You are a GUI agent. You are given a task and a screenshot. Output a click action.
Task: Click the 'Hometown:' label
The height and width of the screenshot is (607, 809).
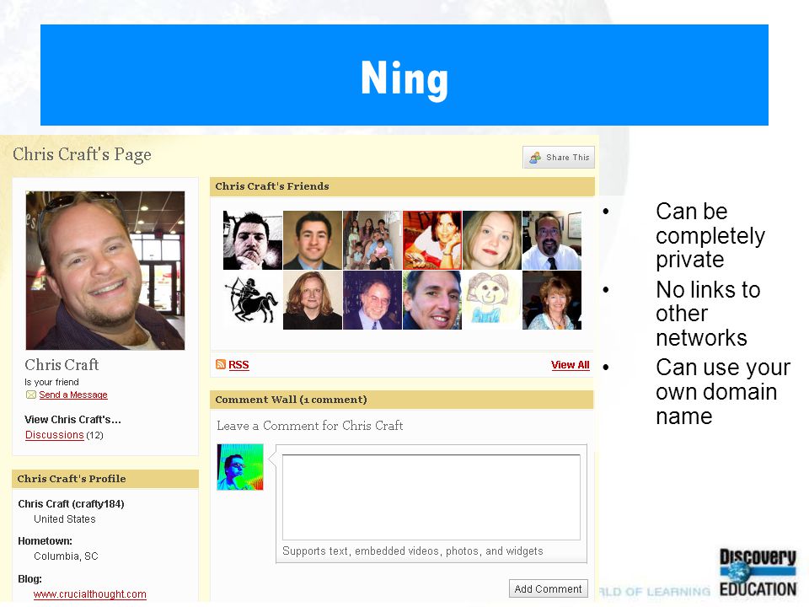tap(45, 541)
